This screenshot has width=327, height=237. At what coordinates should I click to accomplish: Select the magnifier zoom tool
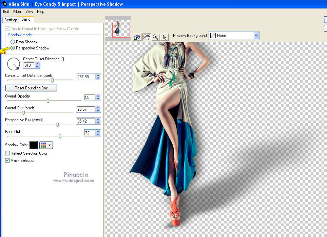[155, 37]
